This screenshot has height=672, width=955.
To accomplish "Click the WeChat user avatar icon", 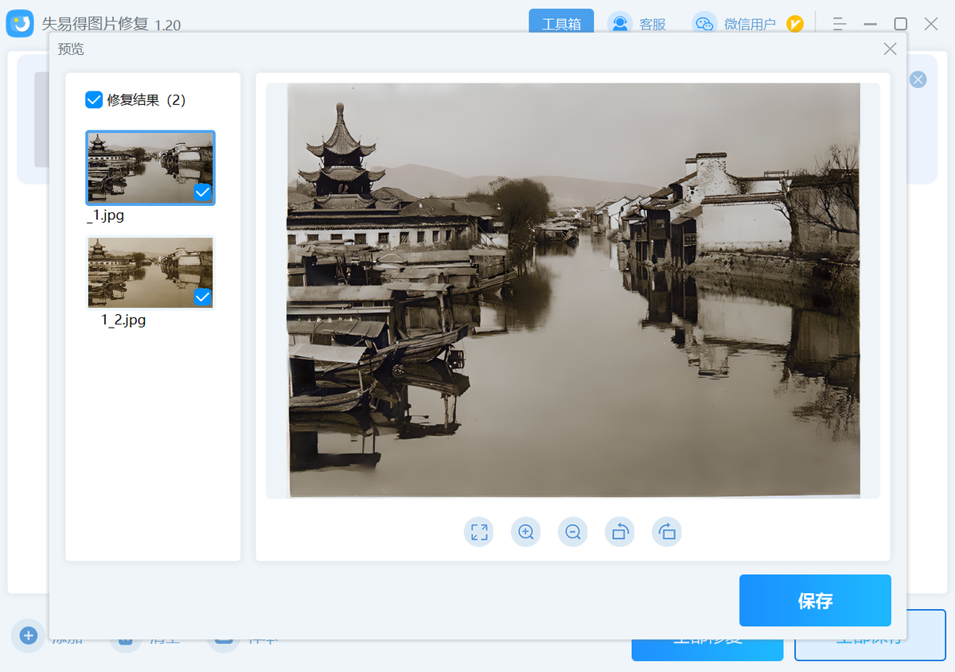I will 704,24.
